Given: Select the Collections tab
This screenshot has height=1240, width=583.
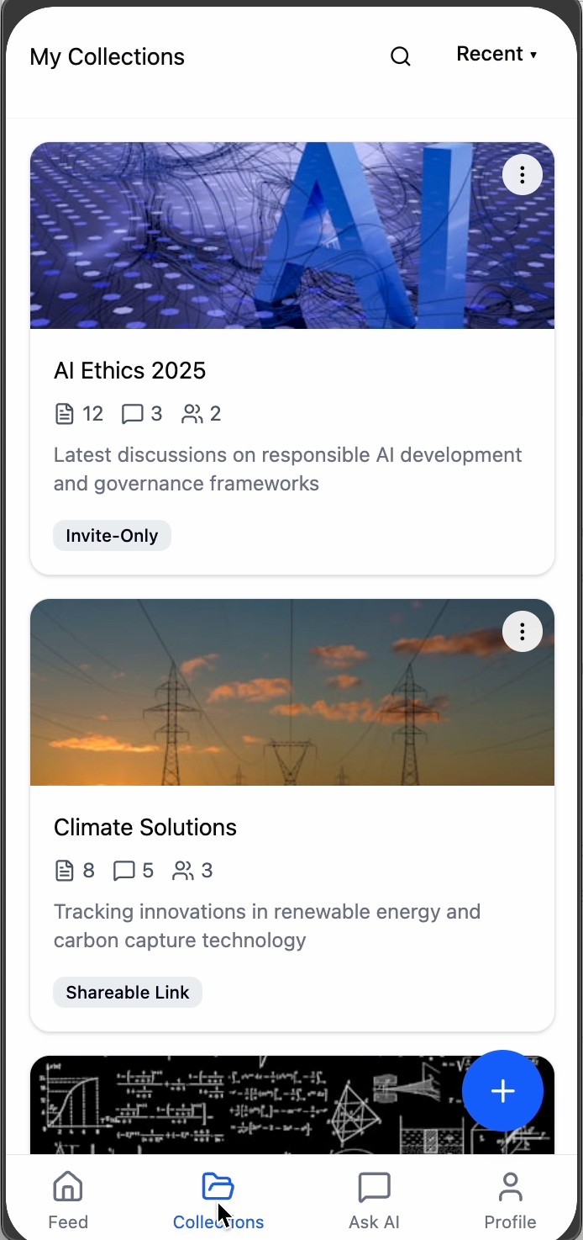Looking at the screenshot, I should point(218,1200).
